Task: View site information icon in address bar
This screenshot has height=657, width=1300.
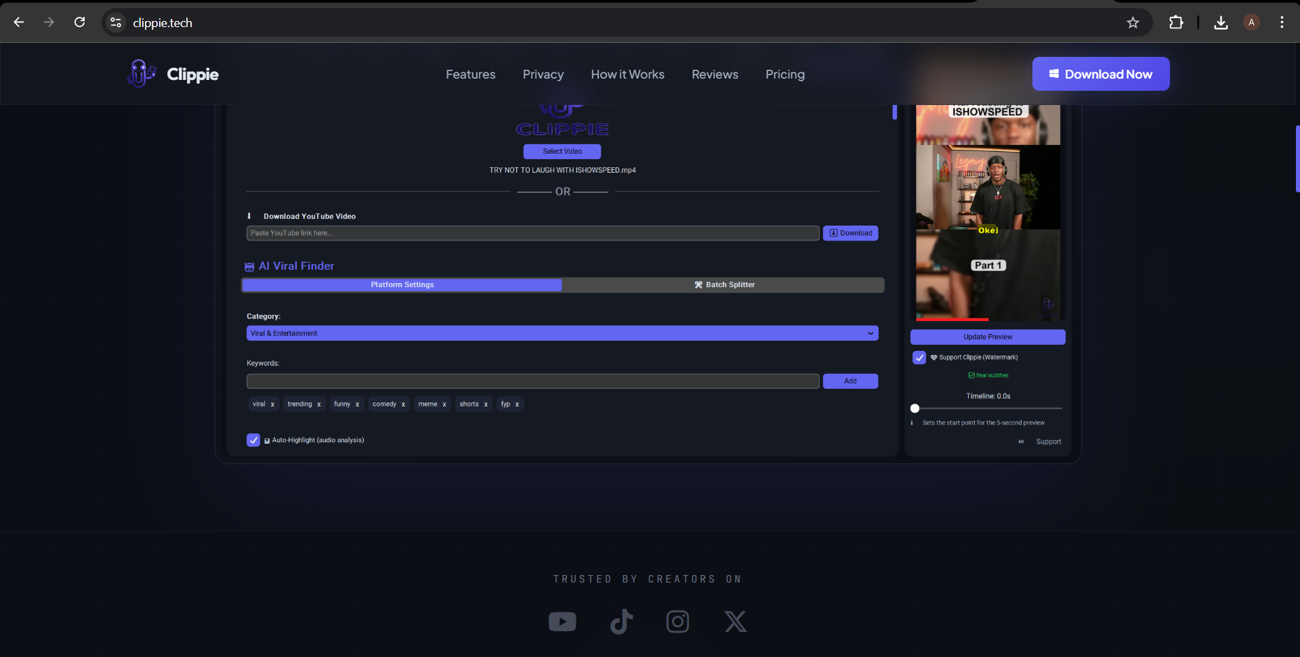Action: point(116,22)
